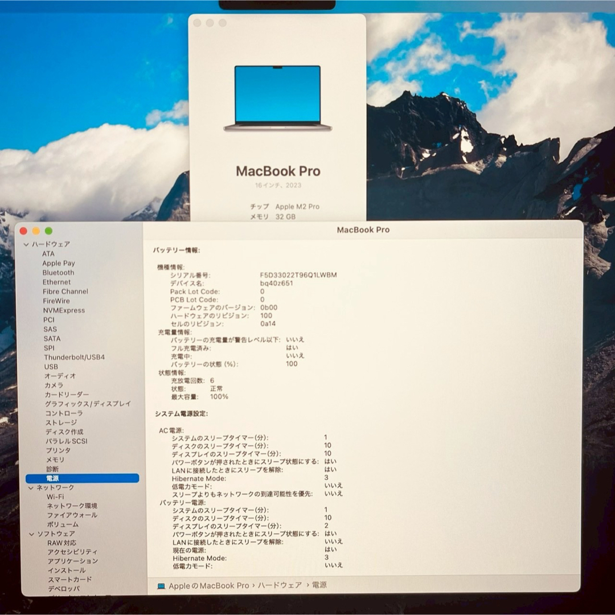This screenshot has height=615, width=615.
Task: Click the バッテリー情報 heading
Action: pyautogui.click(x=177, y=250)
